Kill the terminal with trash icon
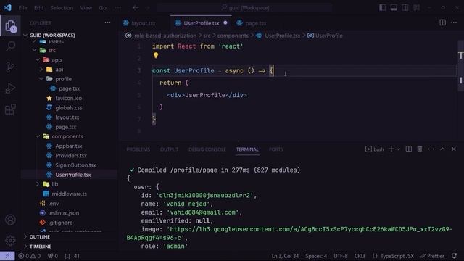Screen dimensions: 464x261 pos(420,149)
